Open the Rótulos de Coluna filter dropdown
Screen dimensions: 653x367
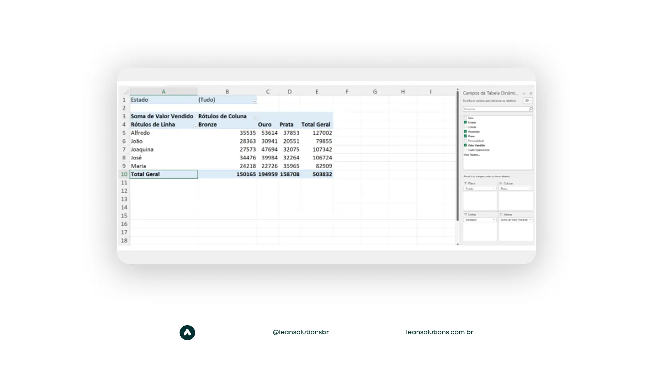click(255, 118)
